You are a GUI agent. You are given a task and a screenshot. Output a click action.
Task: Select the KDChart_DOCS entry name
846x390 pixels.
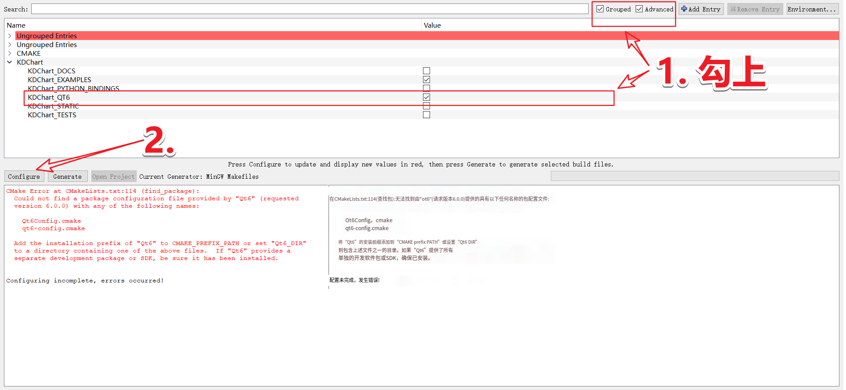(51, 71)
